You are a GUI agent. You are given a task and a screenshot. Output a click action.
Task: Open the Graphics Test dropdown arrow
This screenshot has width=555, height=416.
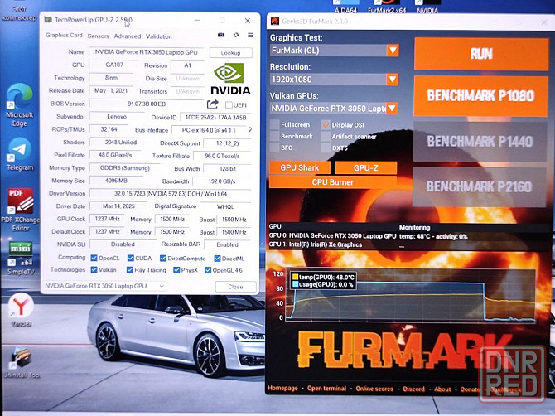coord(393,51)
